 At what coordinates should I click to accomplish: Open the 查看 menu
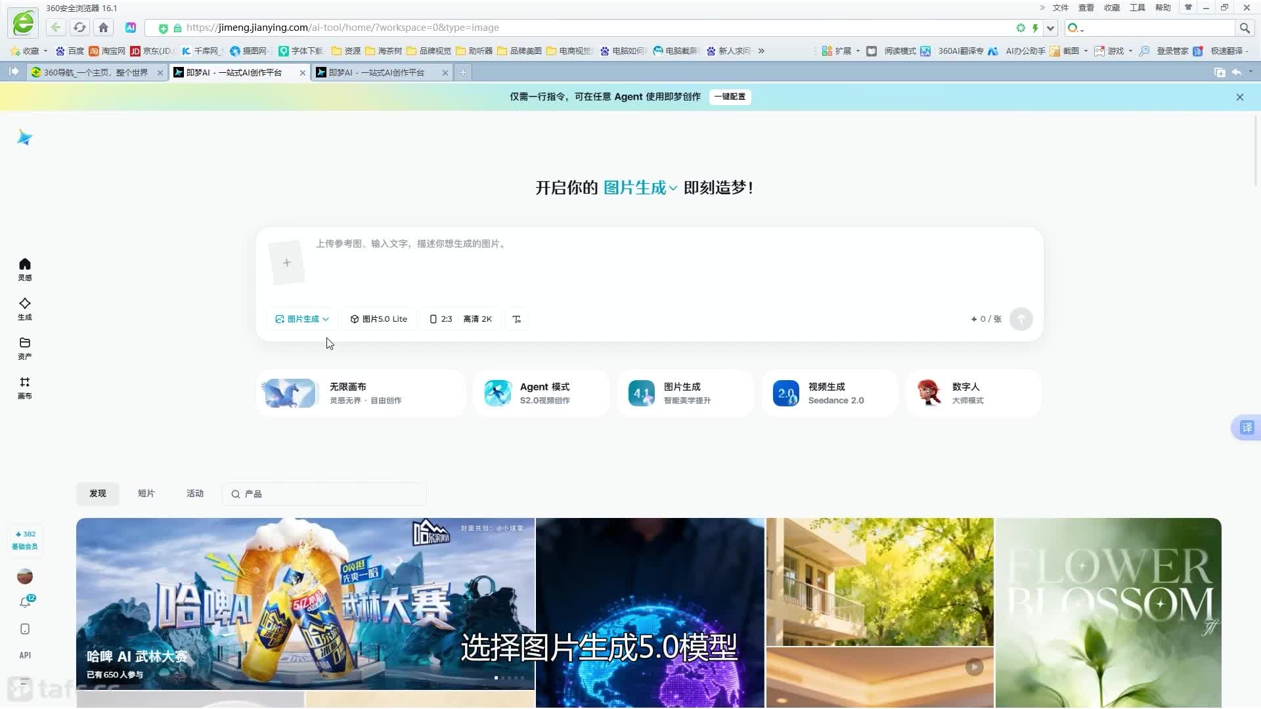coord(1086,8)
